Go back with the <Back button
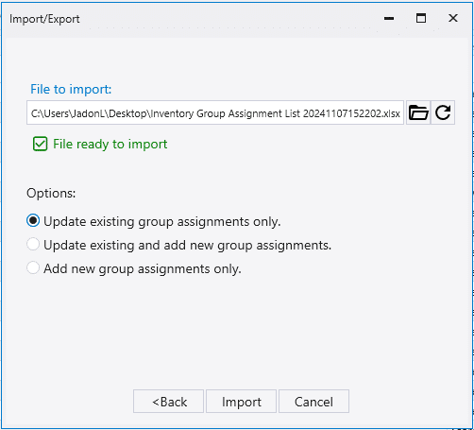 coord(168,402)
